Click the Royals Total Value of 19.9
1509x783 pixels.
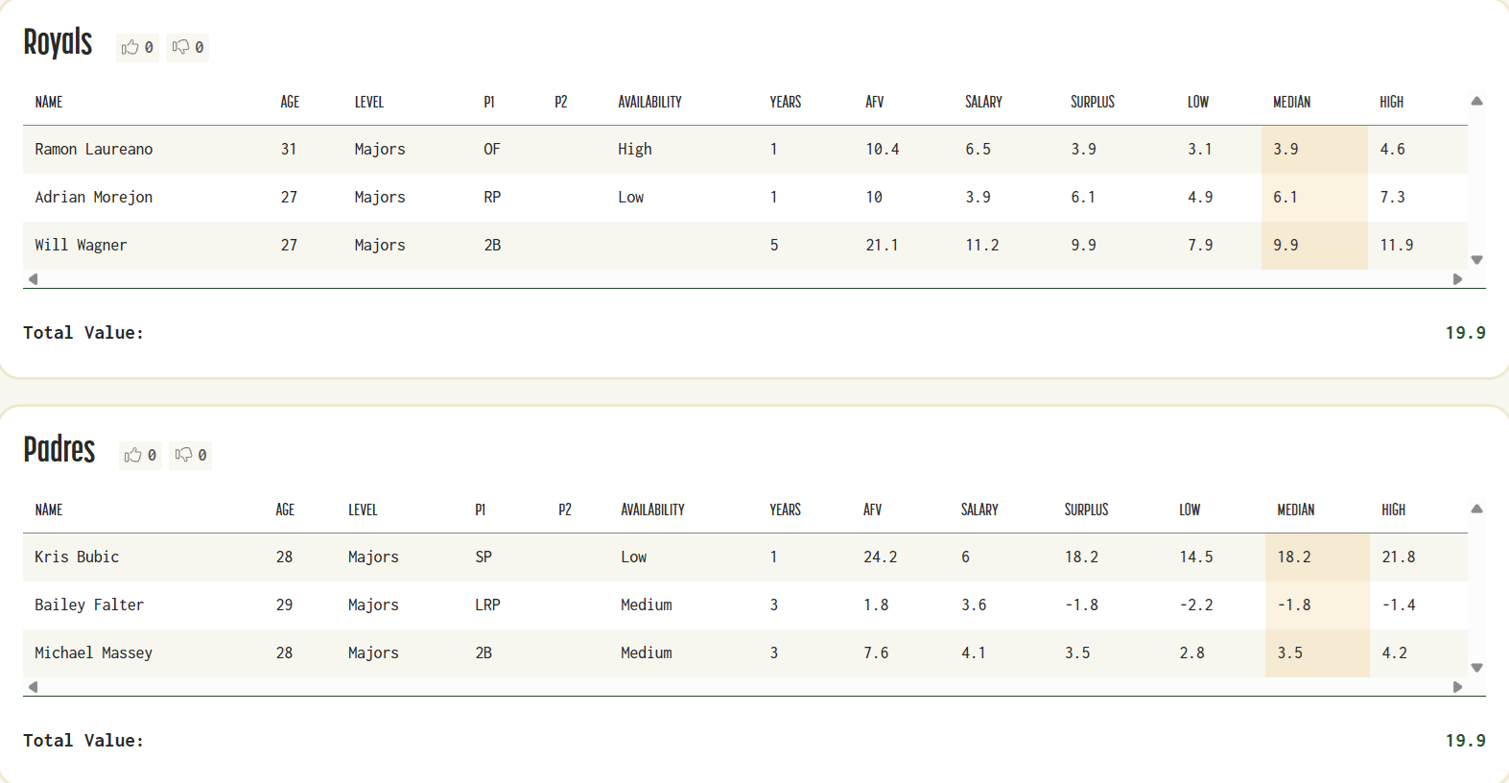pyautogui.click(x=1466, y=332)
